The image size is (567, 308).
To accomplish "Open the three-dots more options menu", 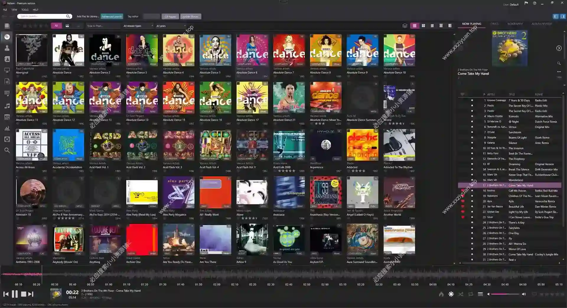I will pos(559,72).
